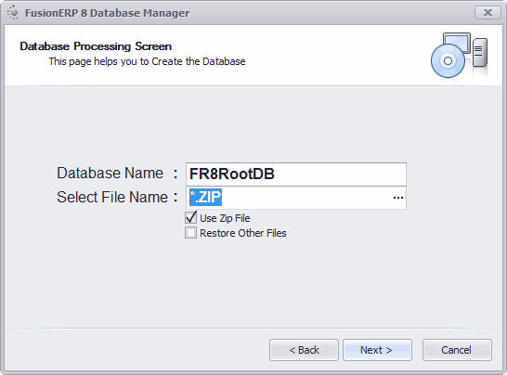Viewport: 507px width, 375px height.
Task: Click the CD disc graphic in header
Action: (448, 60)
